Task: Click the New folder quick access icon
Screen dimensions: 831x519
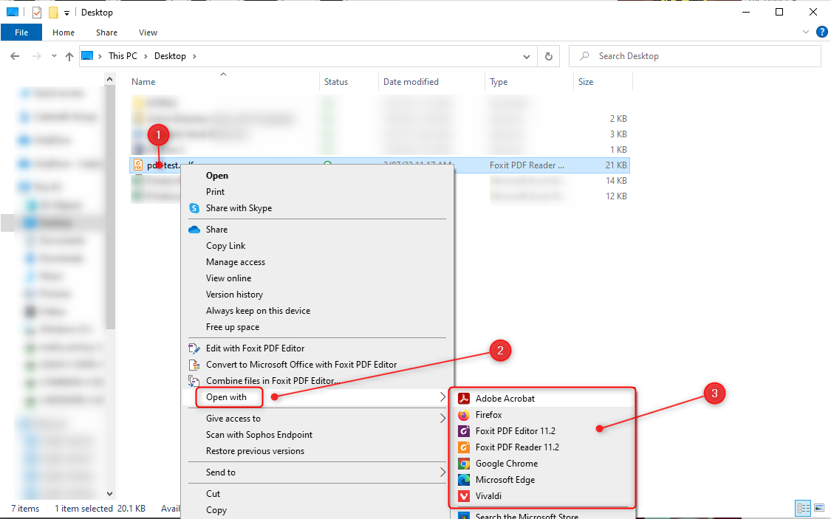Action: 53,12
